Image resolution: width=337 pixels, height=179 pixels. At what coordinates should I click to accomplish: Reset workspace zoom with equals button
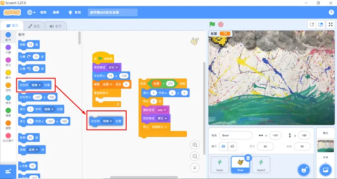pyautogui.click(x=195, y=168)
